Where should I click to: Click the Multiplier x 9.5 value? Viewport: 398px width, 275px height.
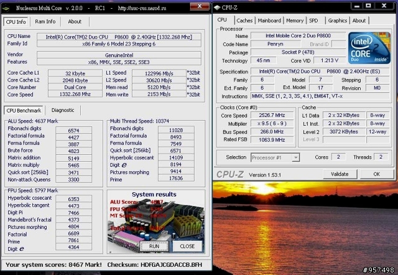[x=272, y=123]
